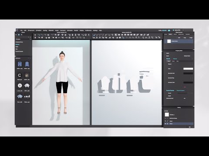Open the Help menu
The image size is (209, 156).
coord(100,30)
